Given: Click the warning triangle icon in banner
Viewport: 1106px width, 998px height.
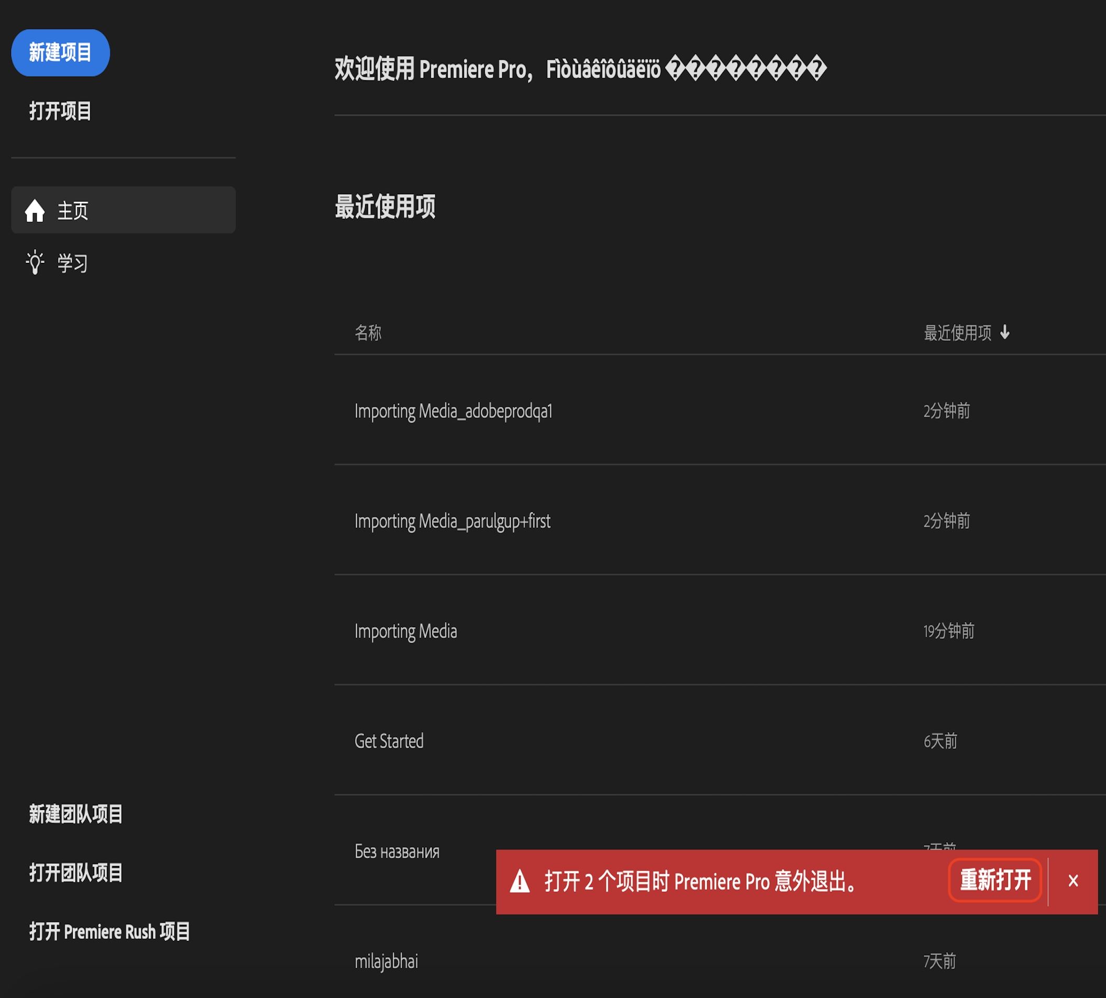Looking at the screenshot, I should 520,882.
